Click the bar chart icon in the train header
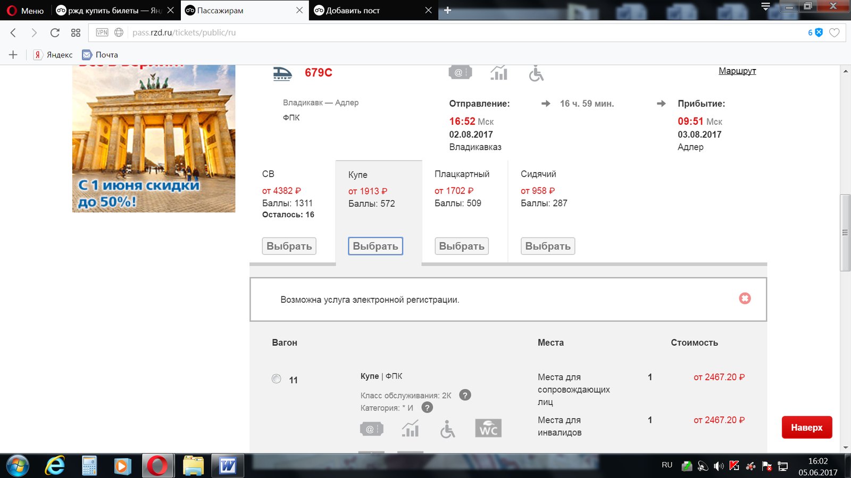Image resolution: width=851 pixels, height=478 pixels. pyautogui.click(x=498, y=73)
